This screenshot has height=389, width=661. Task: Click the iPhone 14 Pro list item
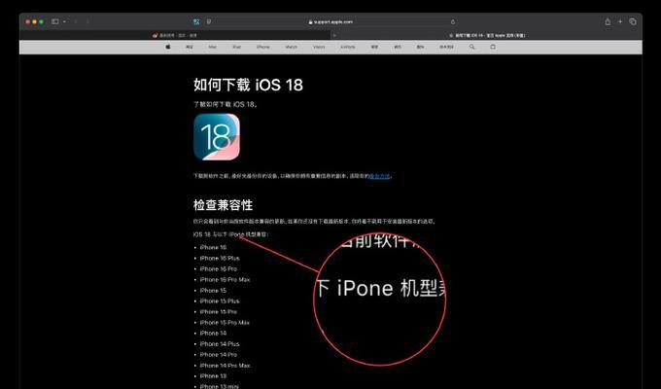[x=219, y=354]
